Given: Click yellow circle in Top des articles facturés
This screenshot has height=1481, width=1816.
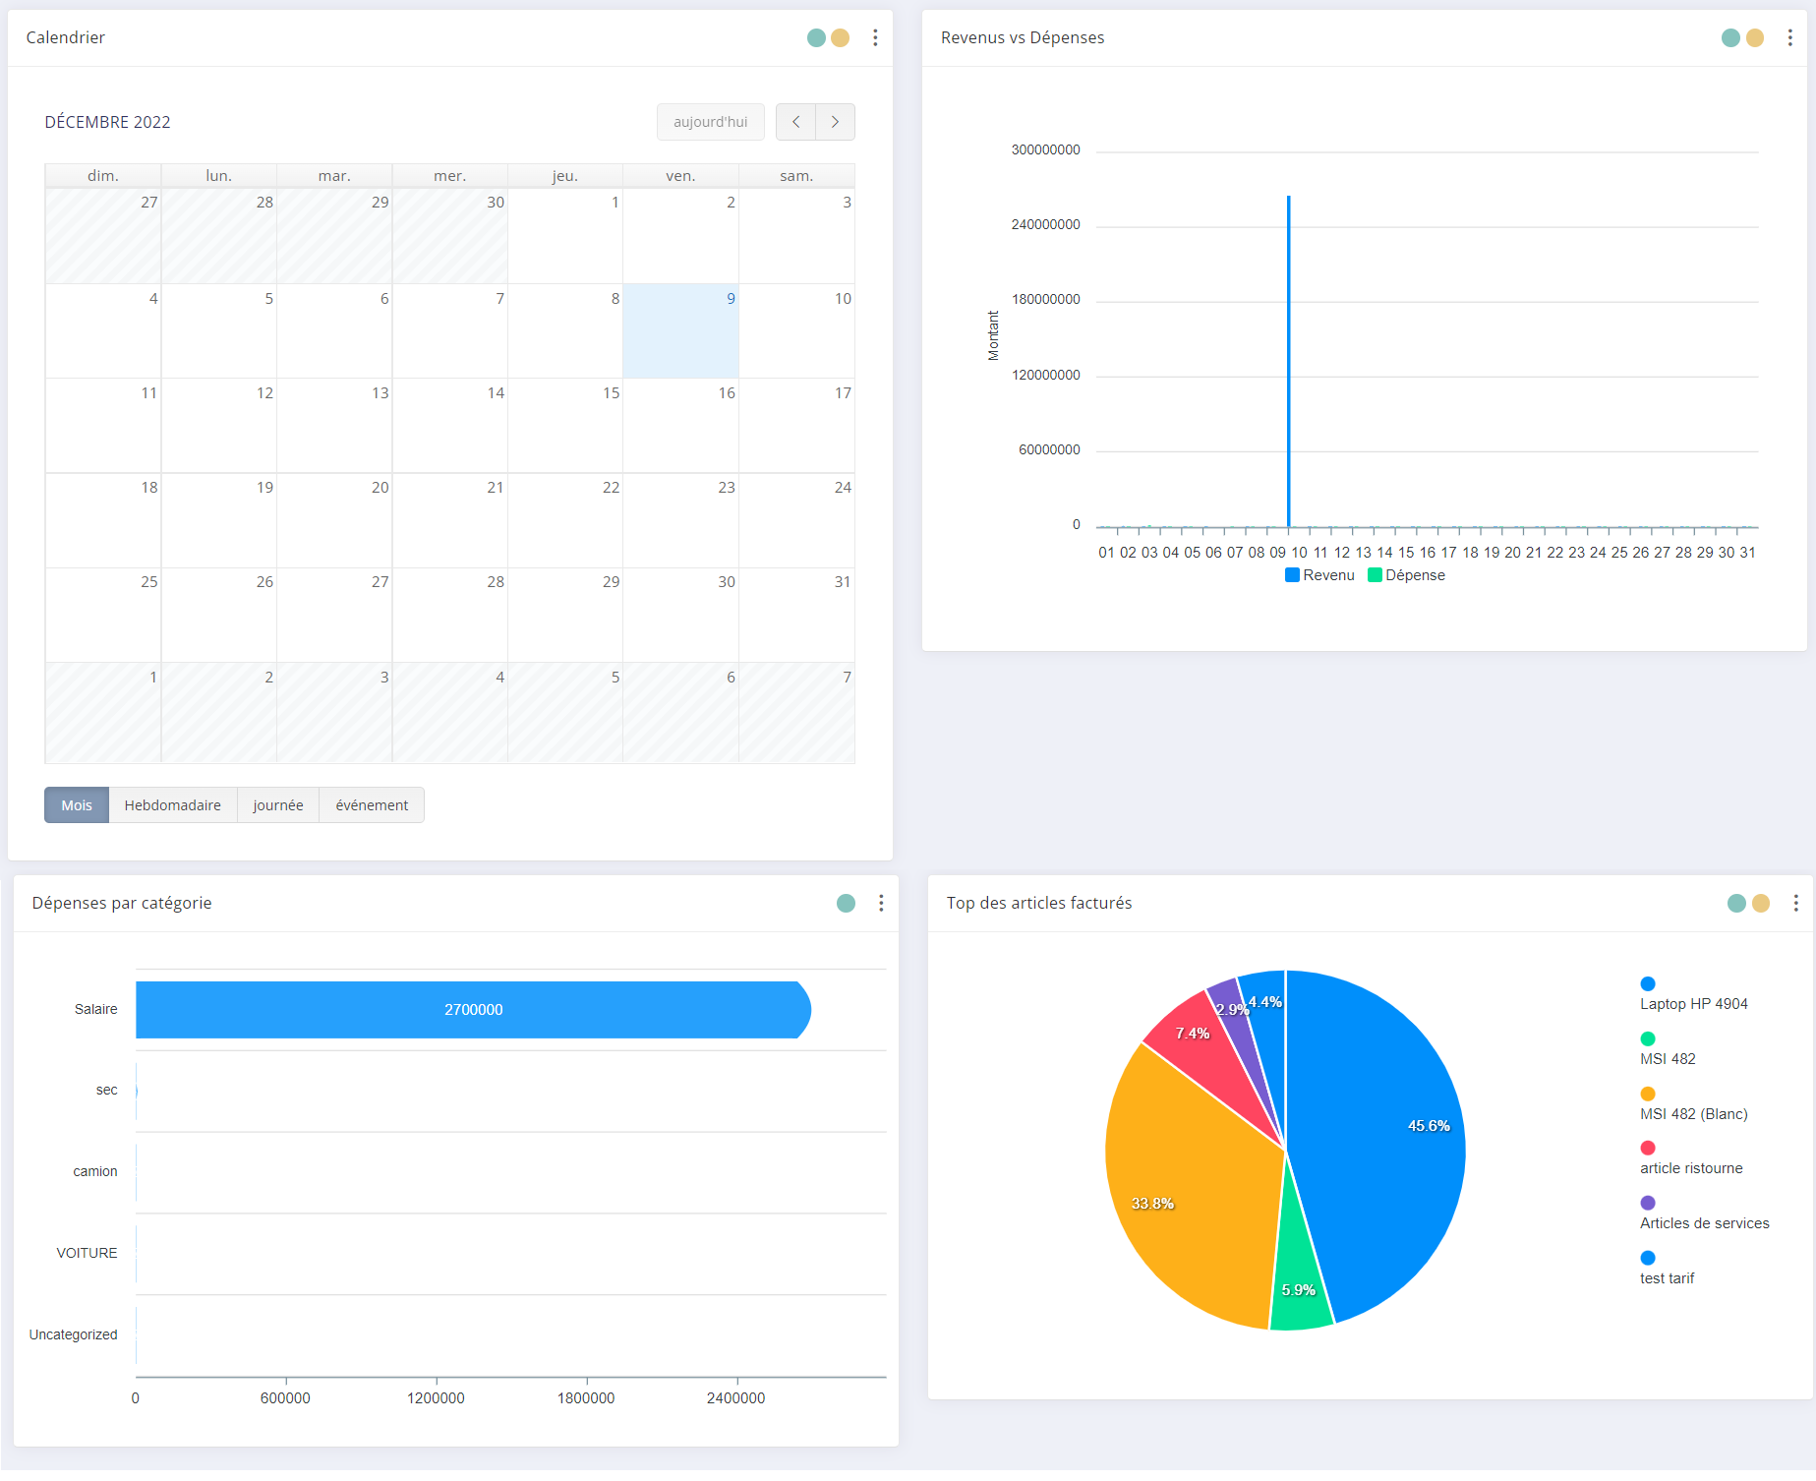Looking at the screenshot, I should tap(1760, 904).
